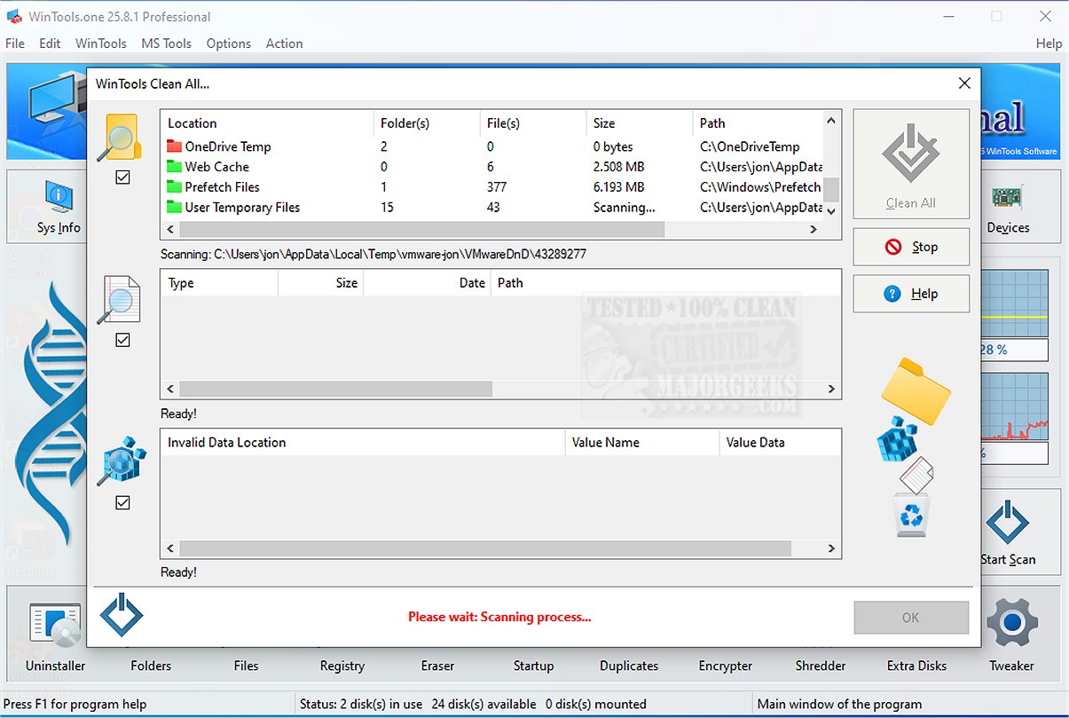
Task: Open the MS Tools menu
Action: (x=166, y=43)
